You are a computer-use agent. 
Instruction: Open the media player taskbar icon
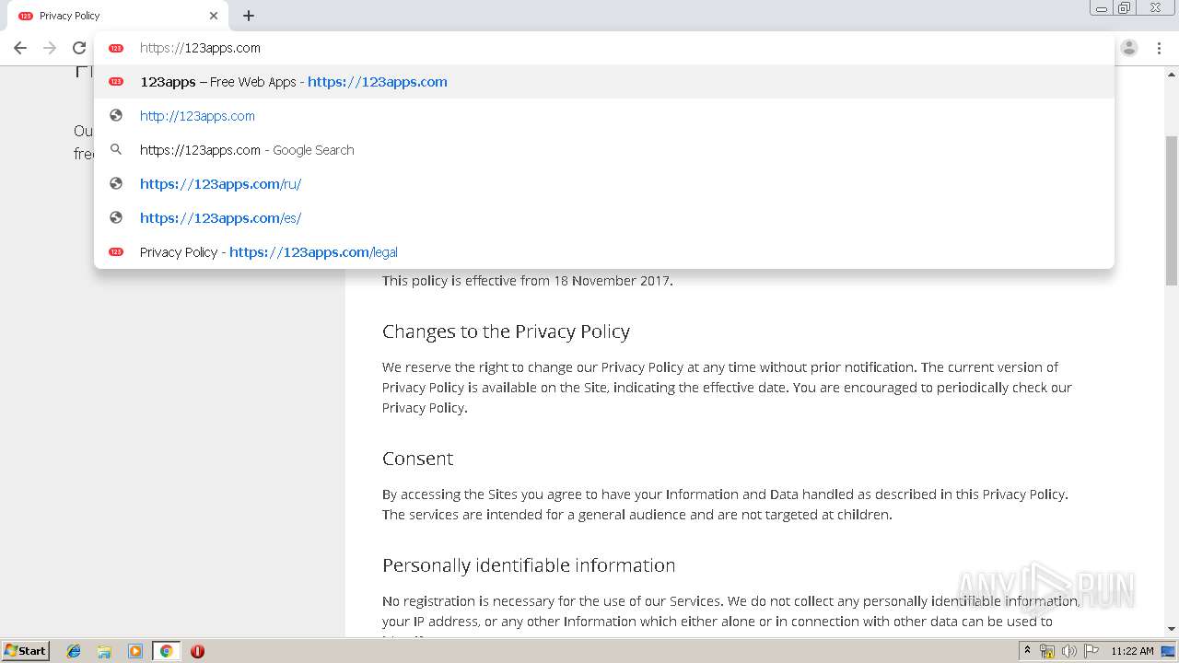pyautogui.click(x=134, y=651)
